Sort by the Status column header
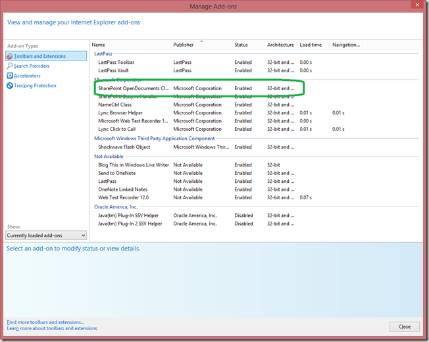This screenshot has height=342, width=429. point(241,45)
